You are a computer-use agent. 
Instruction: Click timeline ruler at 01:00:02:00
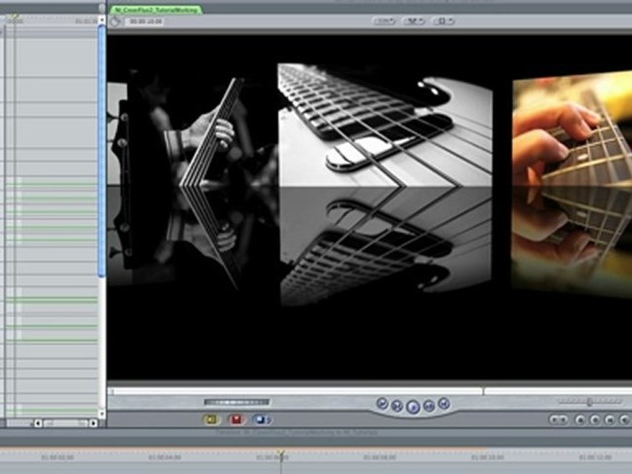click(x=57, y=458)
